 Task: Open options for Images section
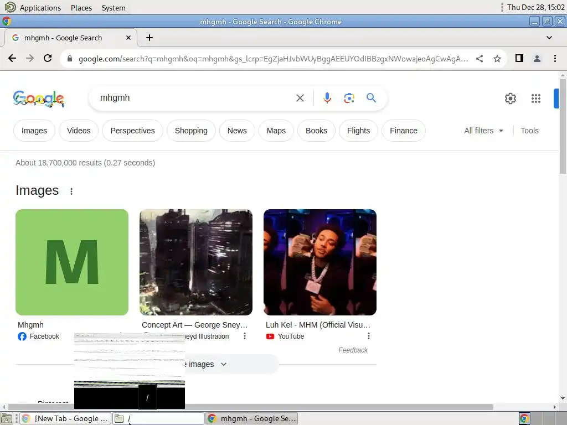point(71,191)
